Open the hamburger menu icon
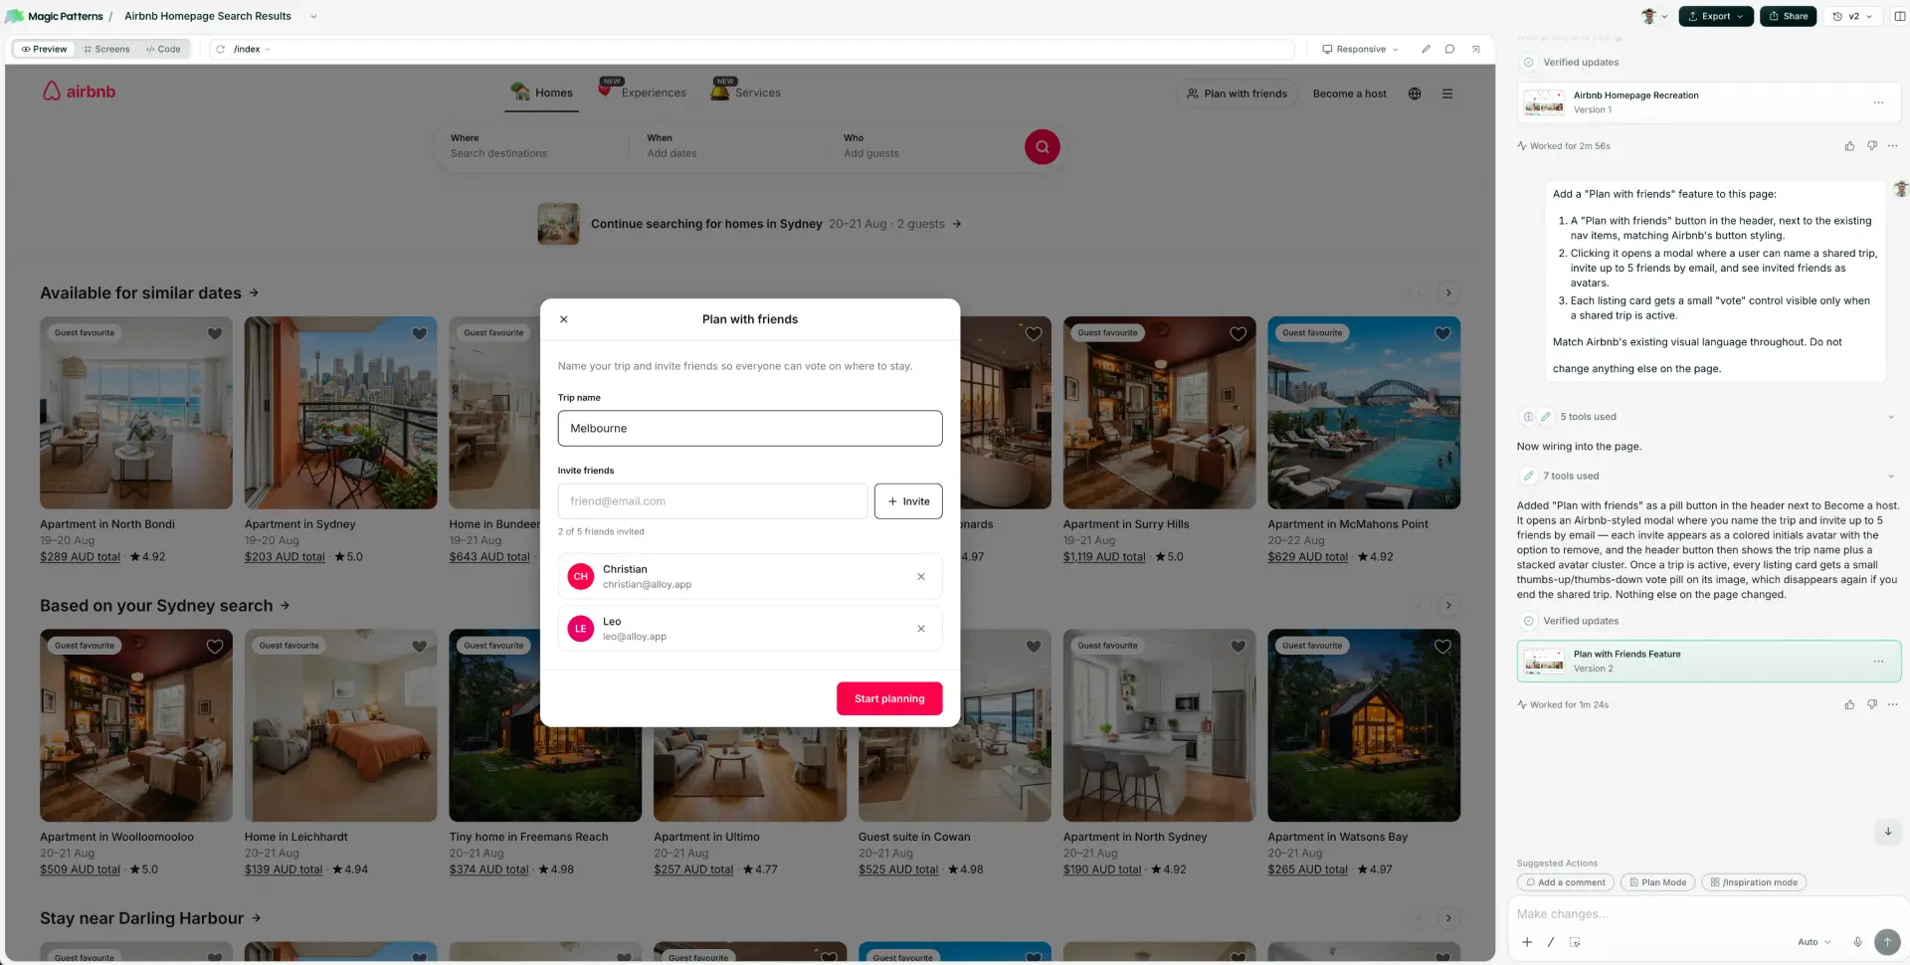This screenshot has height=965, width=1910. 1447,94
